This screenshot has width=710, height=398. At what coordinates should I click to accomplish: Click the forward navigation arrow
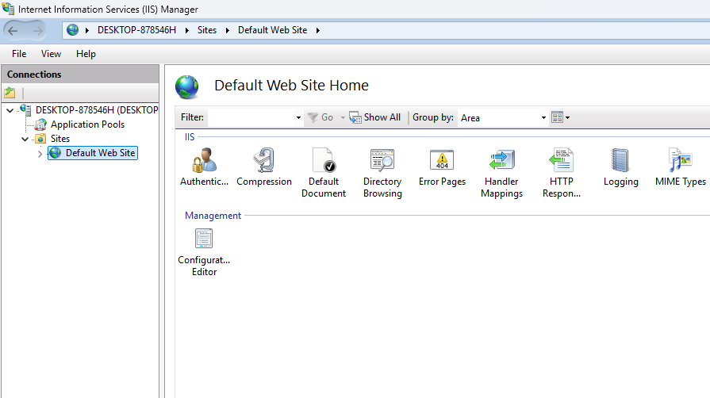[x=38, y=31]
